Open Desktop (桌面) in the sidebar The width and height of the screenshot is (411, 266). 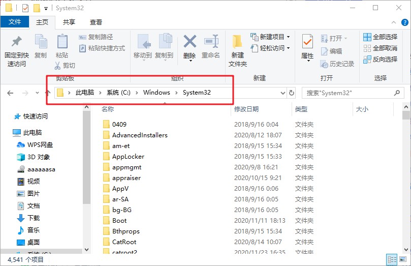(28, 243)
